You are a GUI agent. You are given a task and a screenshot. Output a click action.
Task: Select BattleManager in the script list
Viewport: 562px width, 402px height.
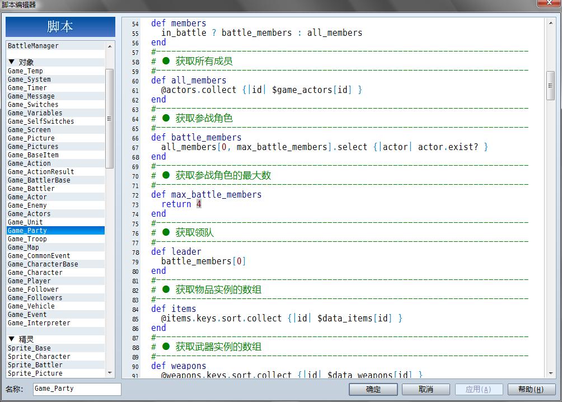coord(55,45)
